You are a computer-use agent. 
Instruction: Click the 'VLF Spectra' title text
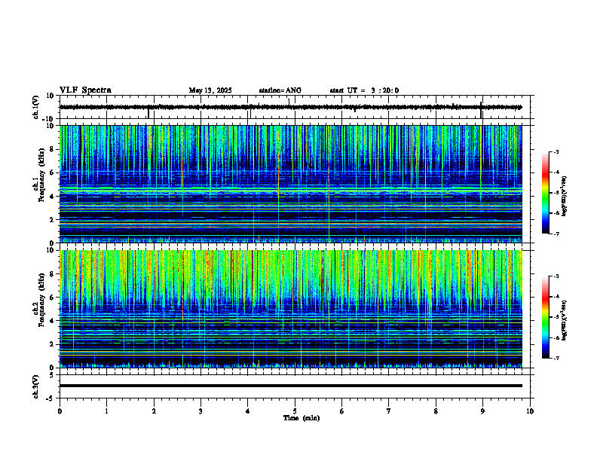pyautogui.click(x=85, y=90)
